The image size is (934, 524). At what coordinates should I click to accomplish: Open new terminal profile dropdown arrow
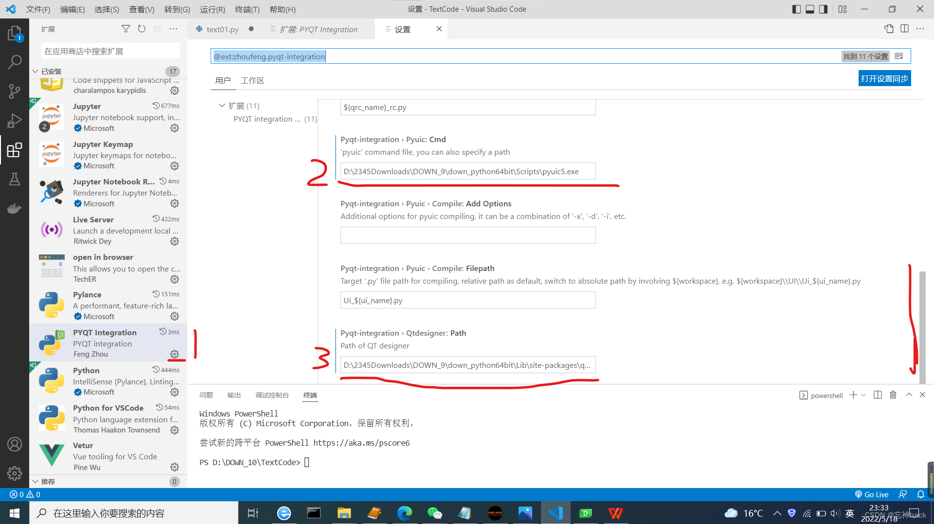(863, 395)
